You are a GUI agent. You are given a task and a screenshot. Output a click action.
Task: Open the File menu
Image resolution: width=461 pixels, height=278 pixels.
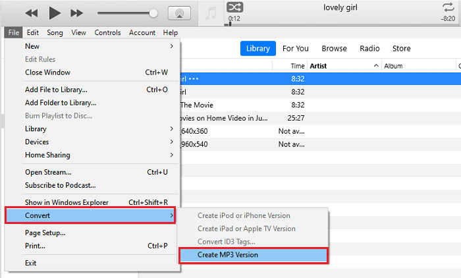point(14,33)
